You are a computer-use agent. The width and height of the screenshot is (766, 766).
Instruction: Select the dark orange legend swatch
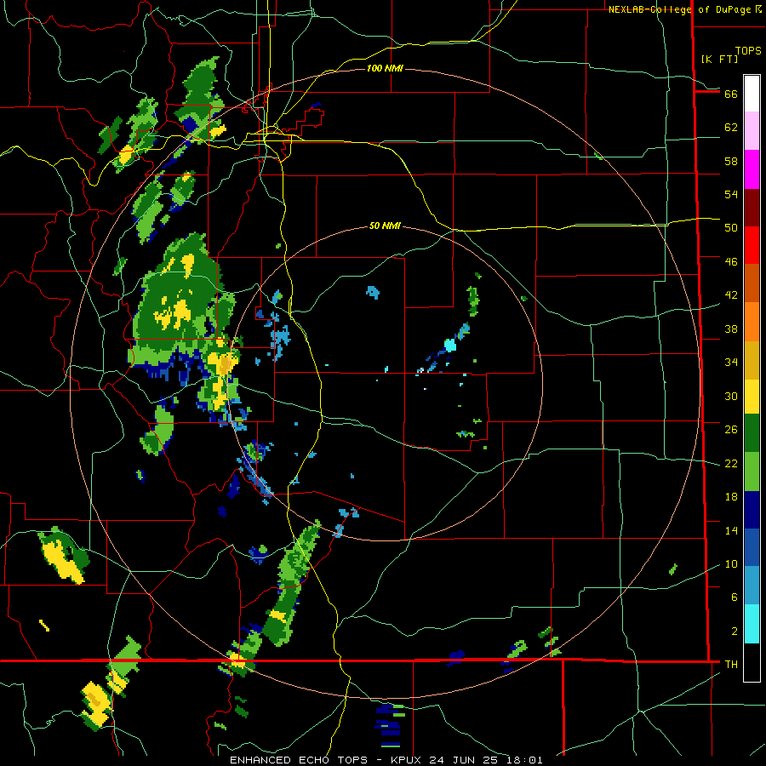(x=752, y=283)
